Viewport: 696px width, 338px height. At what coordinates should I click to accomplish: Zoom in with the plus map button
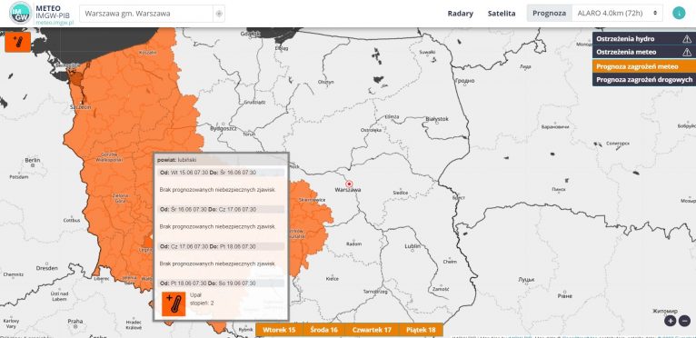671,321
